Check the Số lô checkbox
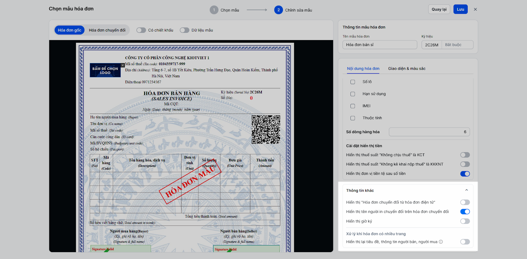This screenshot has width=527, height=259. (353, 82)
